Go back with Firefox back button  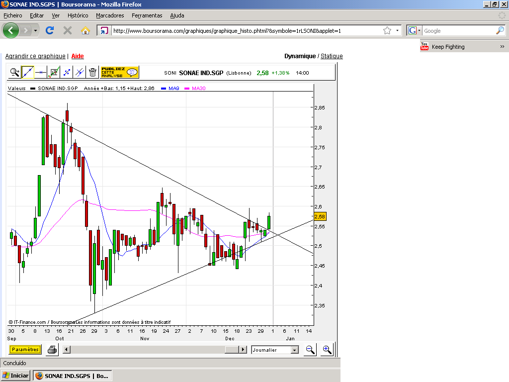[11, 30]
